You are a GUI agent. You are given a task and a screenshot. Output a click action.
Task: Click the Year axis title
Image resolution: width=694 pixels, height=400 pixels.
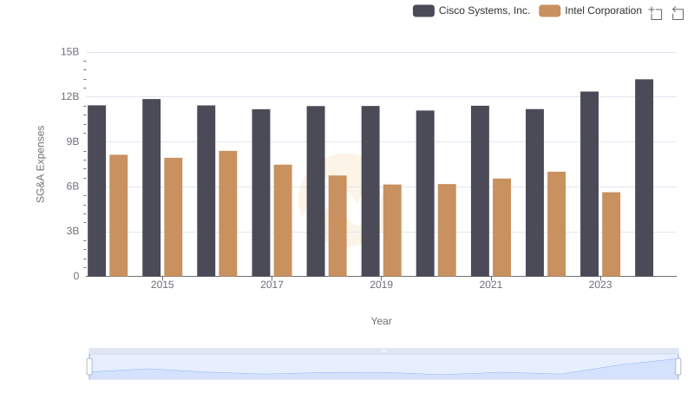381,321
